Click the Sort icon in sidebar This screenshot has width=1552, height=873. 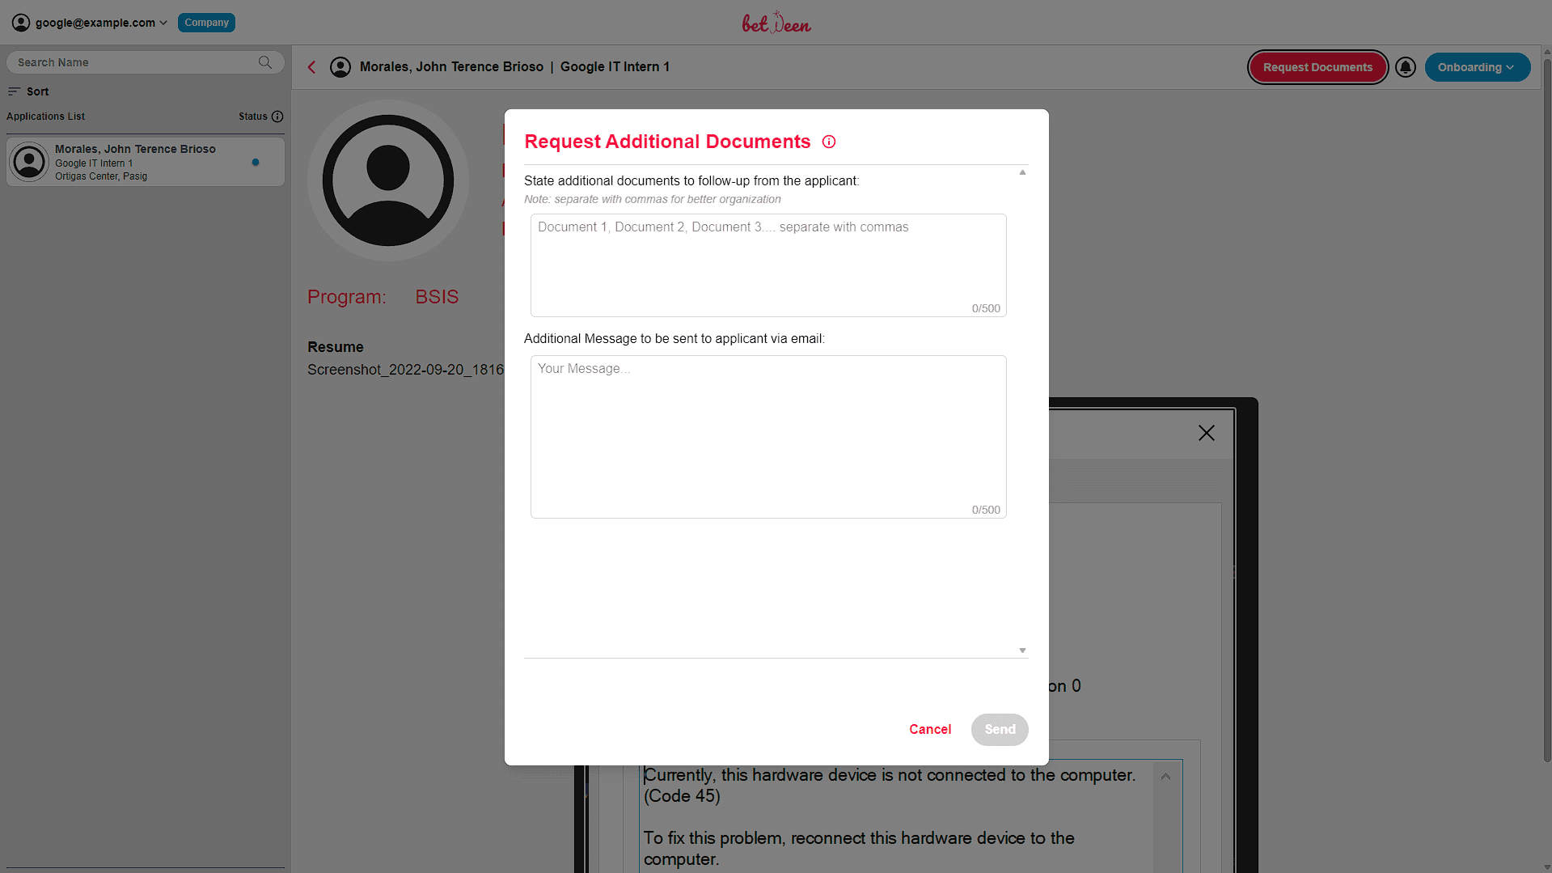point(14,91)
